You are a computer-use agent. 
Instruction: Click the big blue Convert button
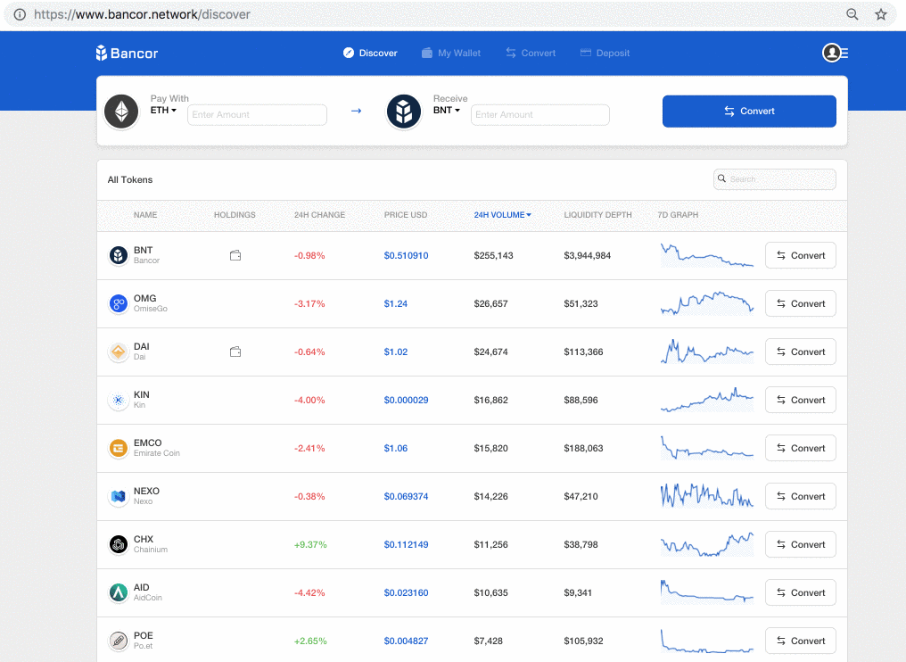(749, 111)
